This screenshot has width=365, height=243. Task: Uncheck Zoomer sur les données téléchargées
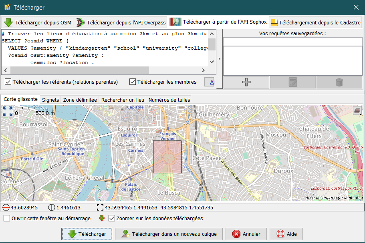click(112, 218)
